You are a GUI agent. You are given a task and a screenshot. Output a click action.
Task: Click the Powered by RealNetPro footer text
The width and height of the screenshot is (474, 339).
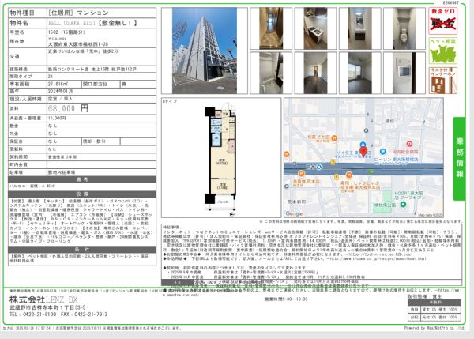(434, 328)
